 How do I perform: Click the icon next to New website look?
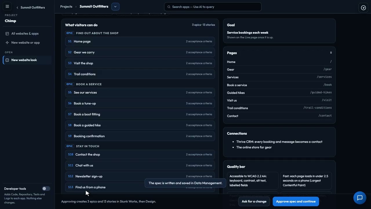pyautogui.click(x=7, y=60)
